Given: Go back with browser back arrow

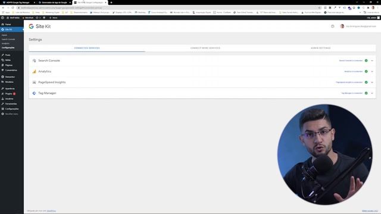Looking at the screenshot, I should tap(3, 8).
